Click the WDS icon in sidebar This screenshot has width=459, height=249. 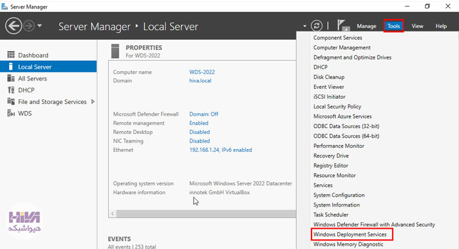click(11, 113)
